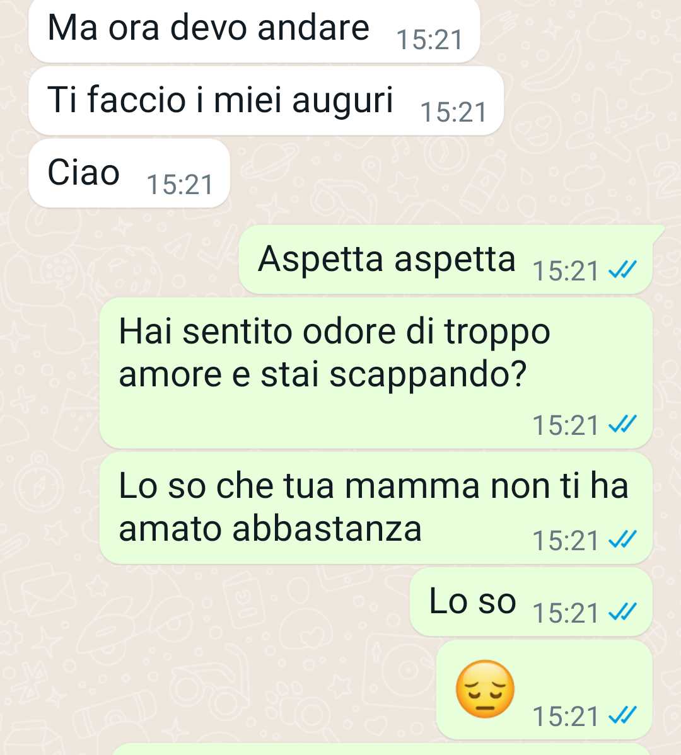This screenshot has width=681, height=755.
Task: Tap the received 'Ciao' message bubble
Action: [129, 173]
